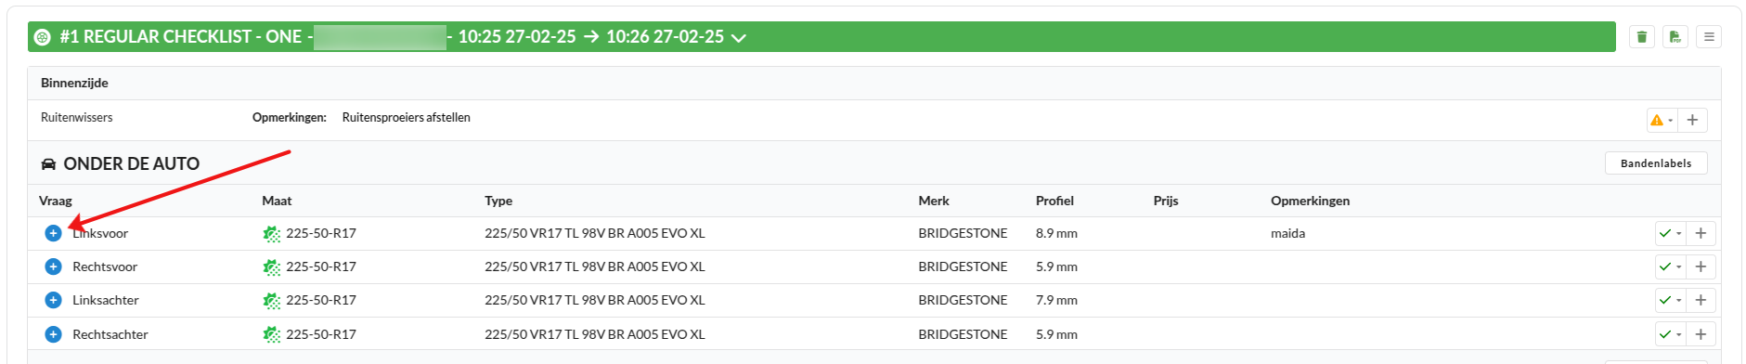Expand Linksachter row with blue plus

tap(53, 300)
